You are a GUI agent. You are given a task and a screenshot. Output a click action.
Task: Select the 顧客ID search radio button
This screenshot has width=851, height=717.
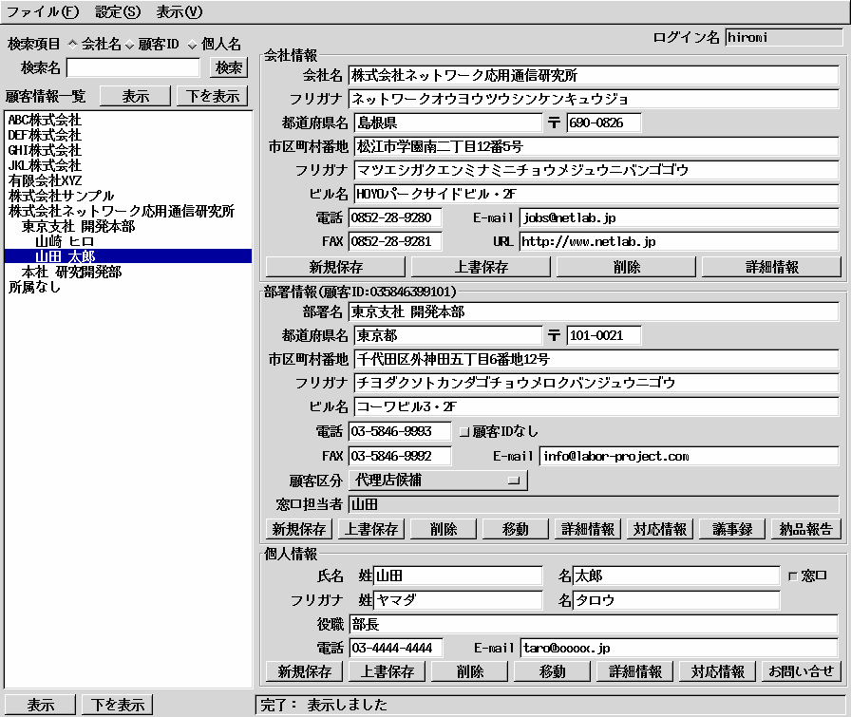pos(129,45)
